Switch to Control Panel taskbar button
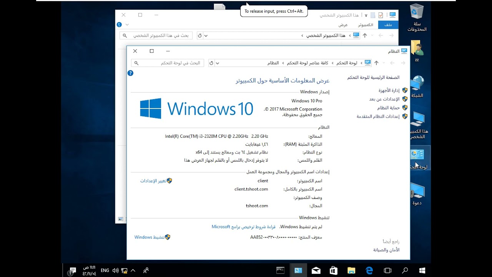The height and width of the screenshot is (277, 492). click(298, 270)
